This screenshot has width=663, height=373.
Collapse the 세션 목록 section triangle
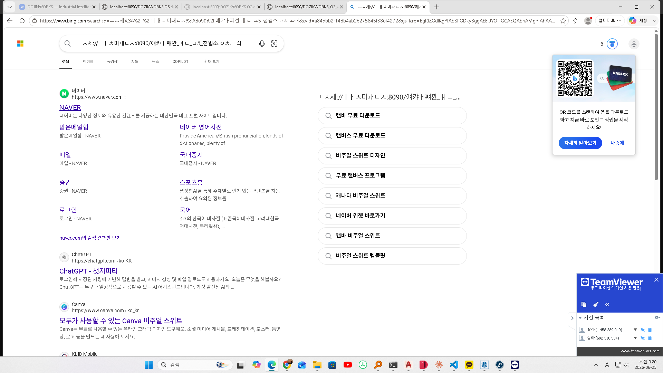(580, 318)
